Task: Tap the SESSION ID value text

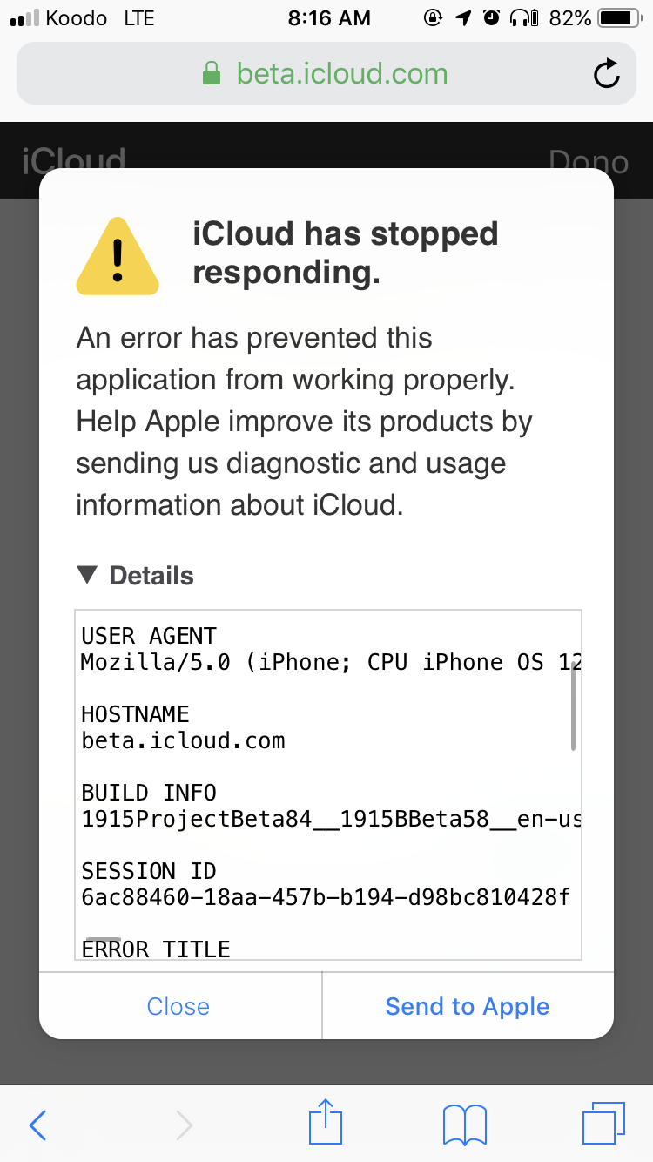Action: point(326,897)
